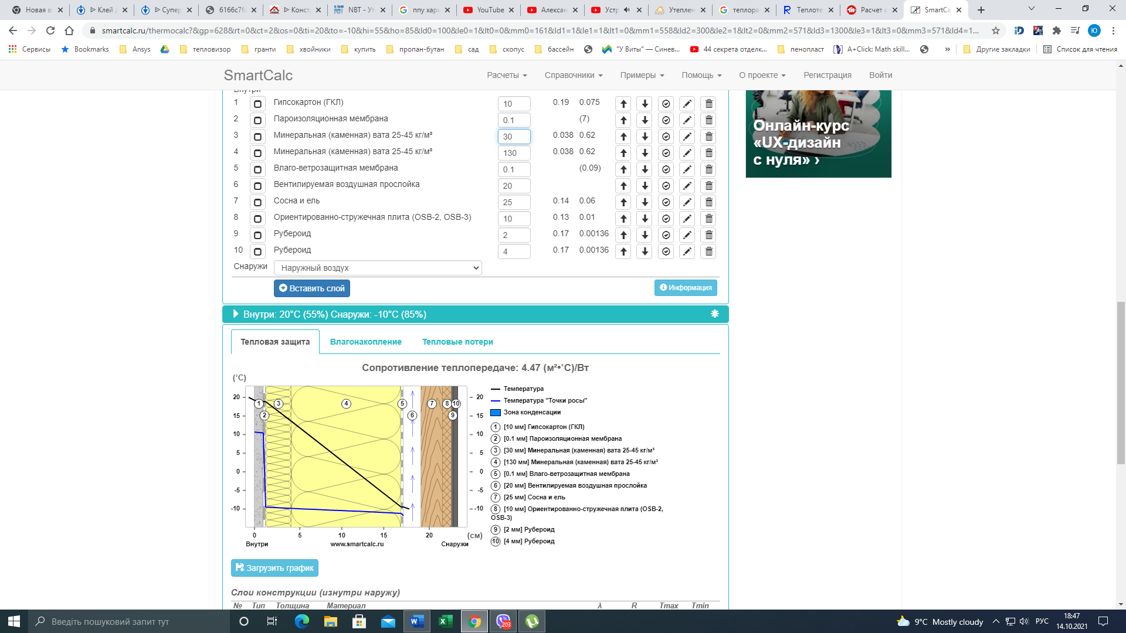Delete the second Рубероид layer row
This screenshot has width=1126, height=633.
pos(708,251)
